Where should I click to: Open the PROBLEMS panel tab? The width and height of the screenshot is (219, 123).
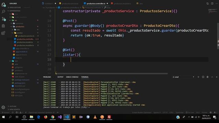[47, 77]
